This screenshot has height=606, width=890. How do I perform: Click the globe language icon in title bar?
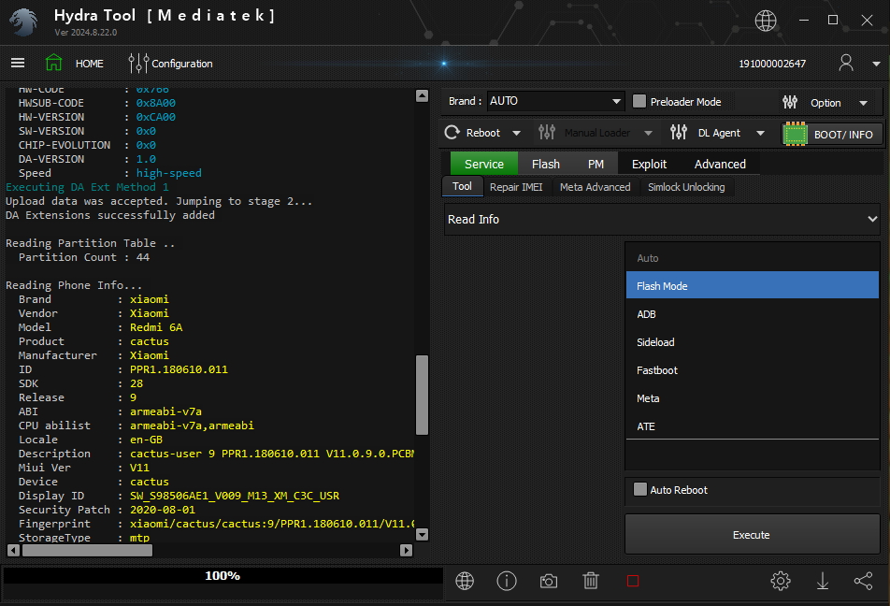(x=766, y=21)
